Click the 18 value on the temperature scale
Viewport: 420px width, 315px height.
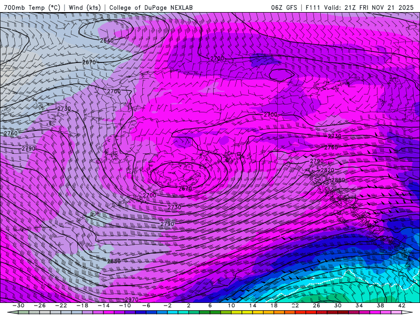274,306
